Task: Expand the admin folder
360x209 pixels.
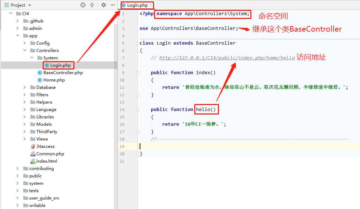Action: (18, 28)
